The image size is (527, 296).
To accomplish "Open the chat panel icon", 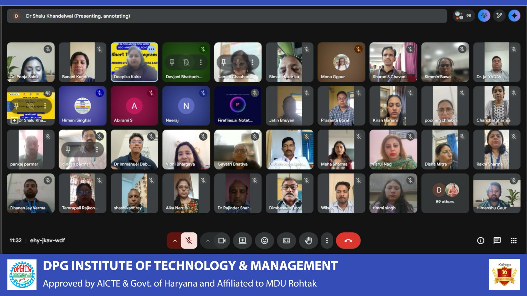I will [497, 241].
